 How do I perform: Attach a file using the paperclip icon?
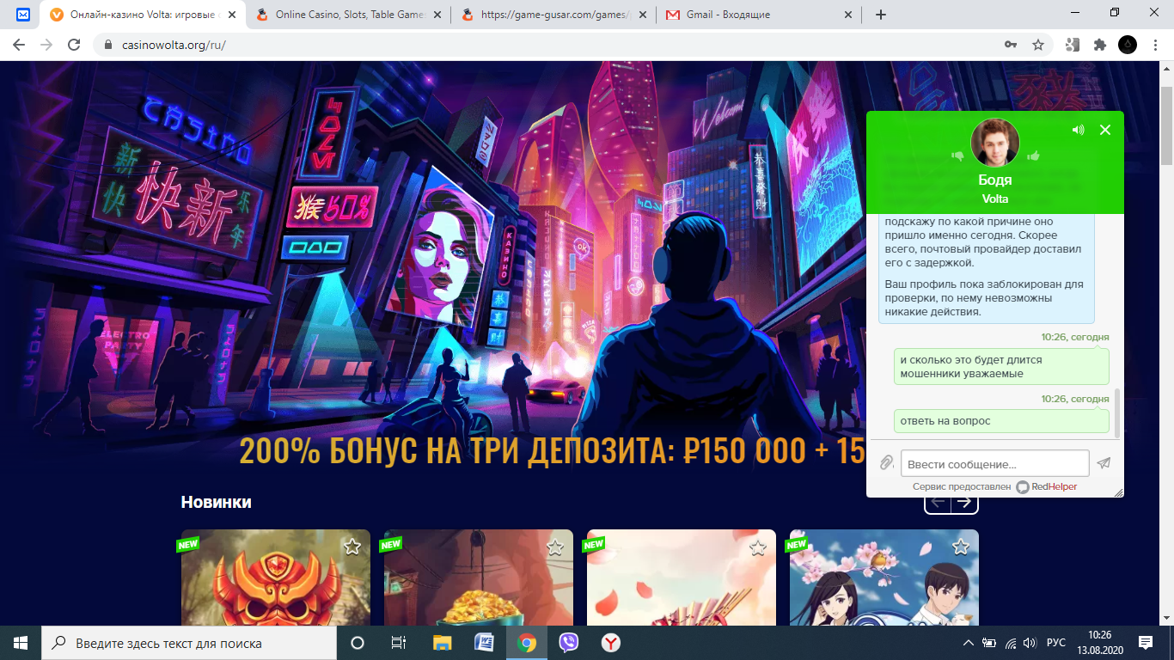click(x=886, y=463)
